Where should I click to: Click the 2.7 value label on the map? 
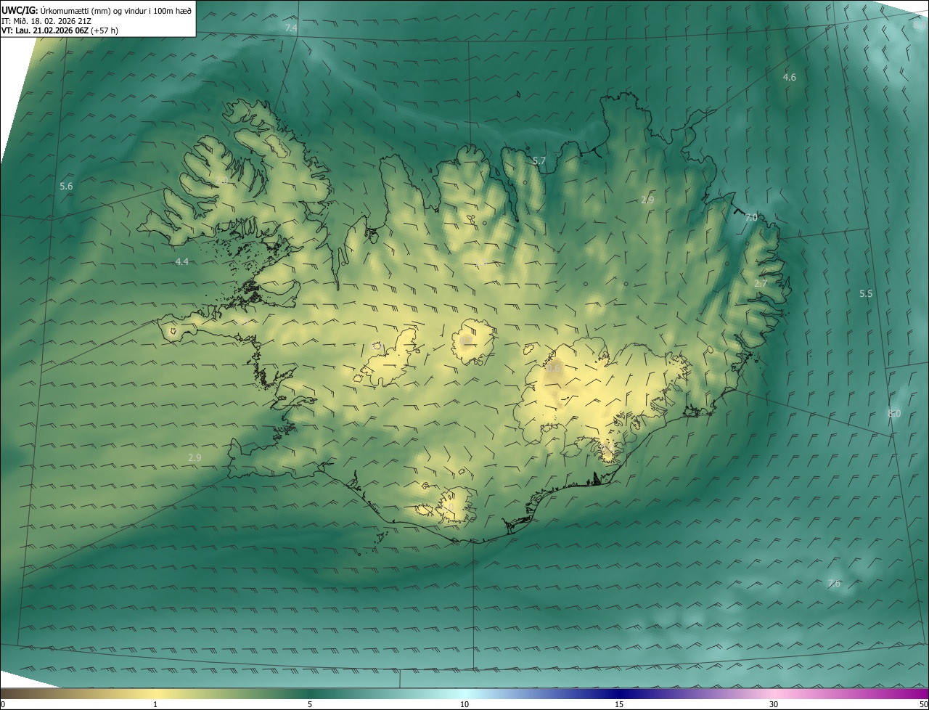(x=761, y=283)
